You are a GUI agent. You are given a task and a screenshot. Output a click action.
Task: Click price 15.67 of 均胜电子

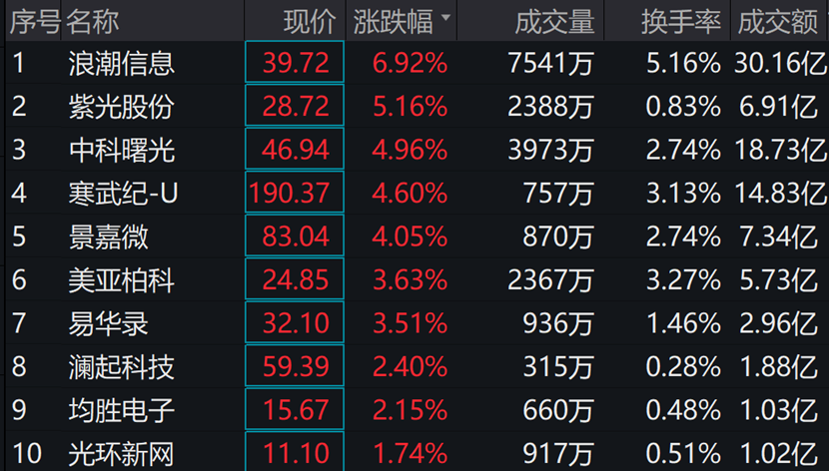pyautogui.click(x=296, y=410)
